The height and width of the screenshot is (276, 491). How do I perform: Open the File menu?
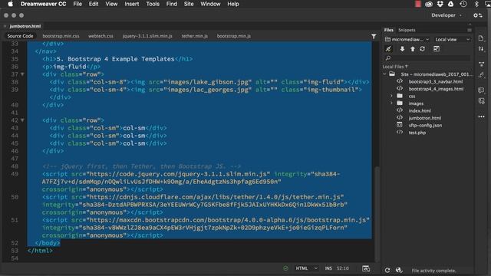click(x=77, y=4)
